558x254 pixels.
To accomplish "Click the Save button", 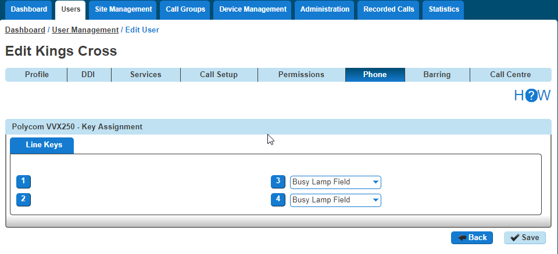I will click(524, 238).
